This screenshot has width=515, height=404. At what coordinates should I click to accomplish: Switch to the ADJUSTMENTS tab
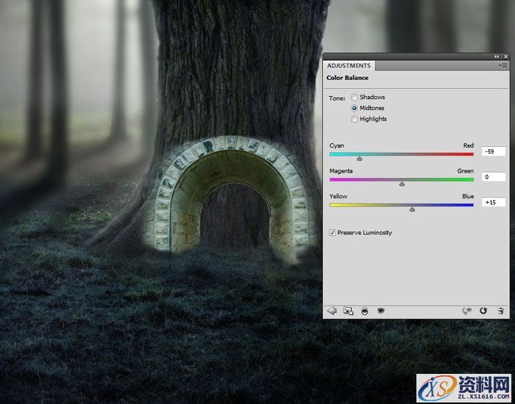(x=348, y=65)
